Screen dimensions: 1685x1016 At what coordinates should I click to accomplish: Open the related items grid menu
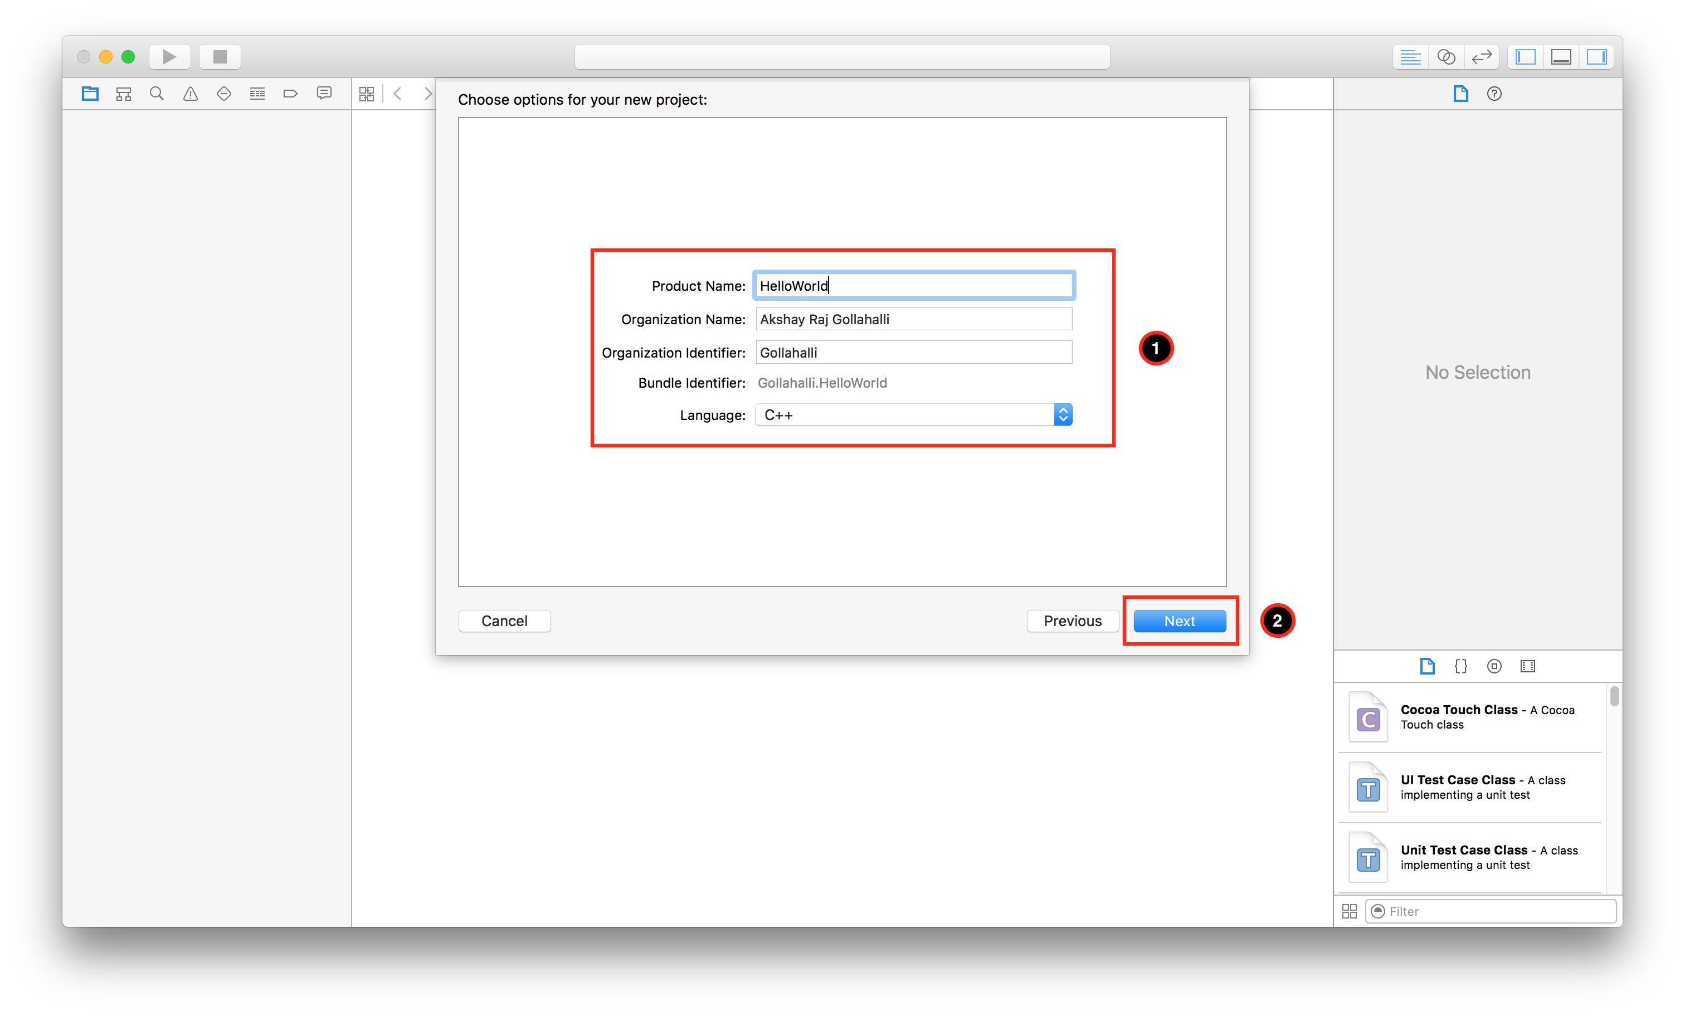pyautogui.click(x=367, y=94)
